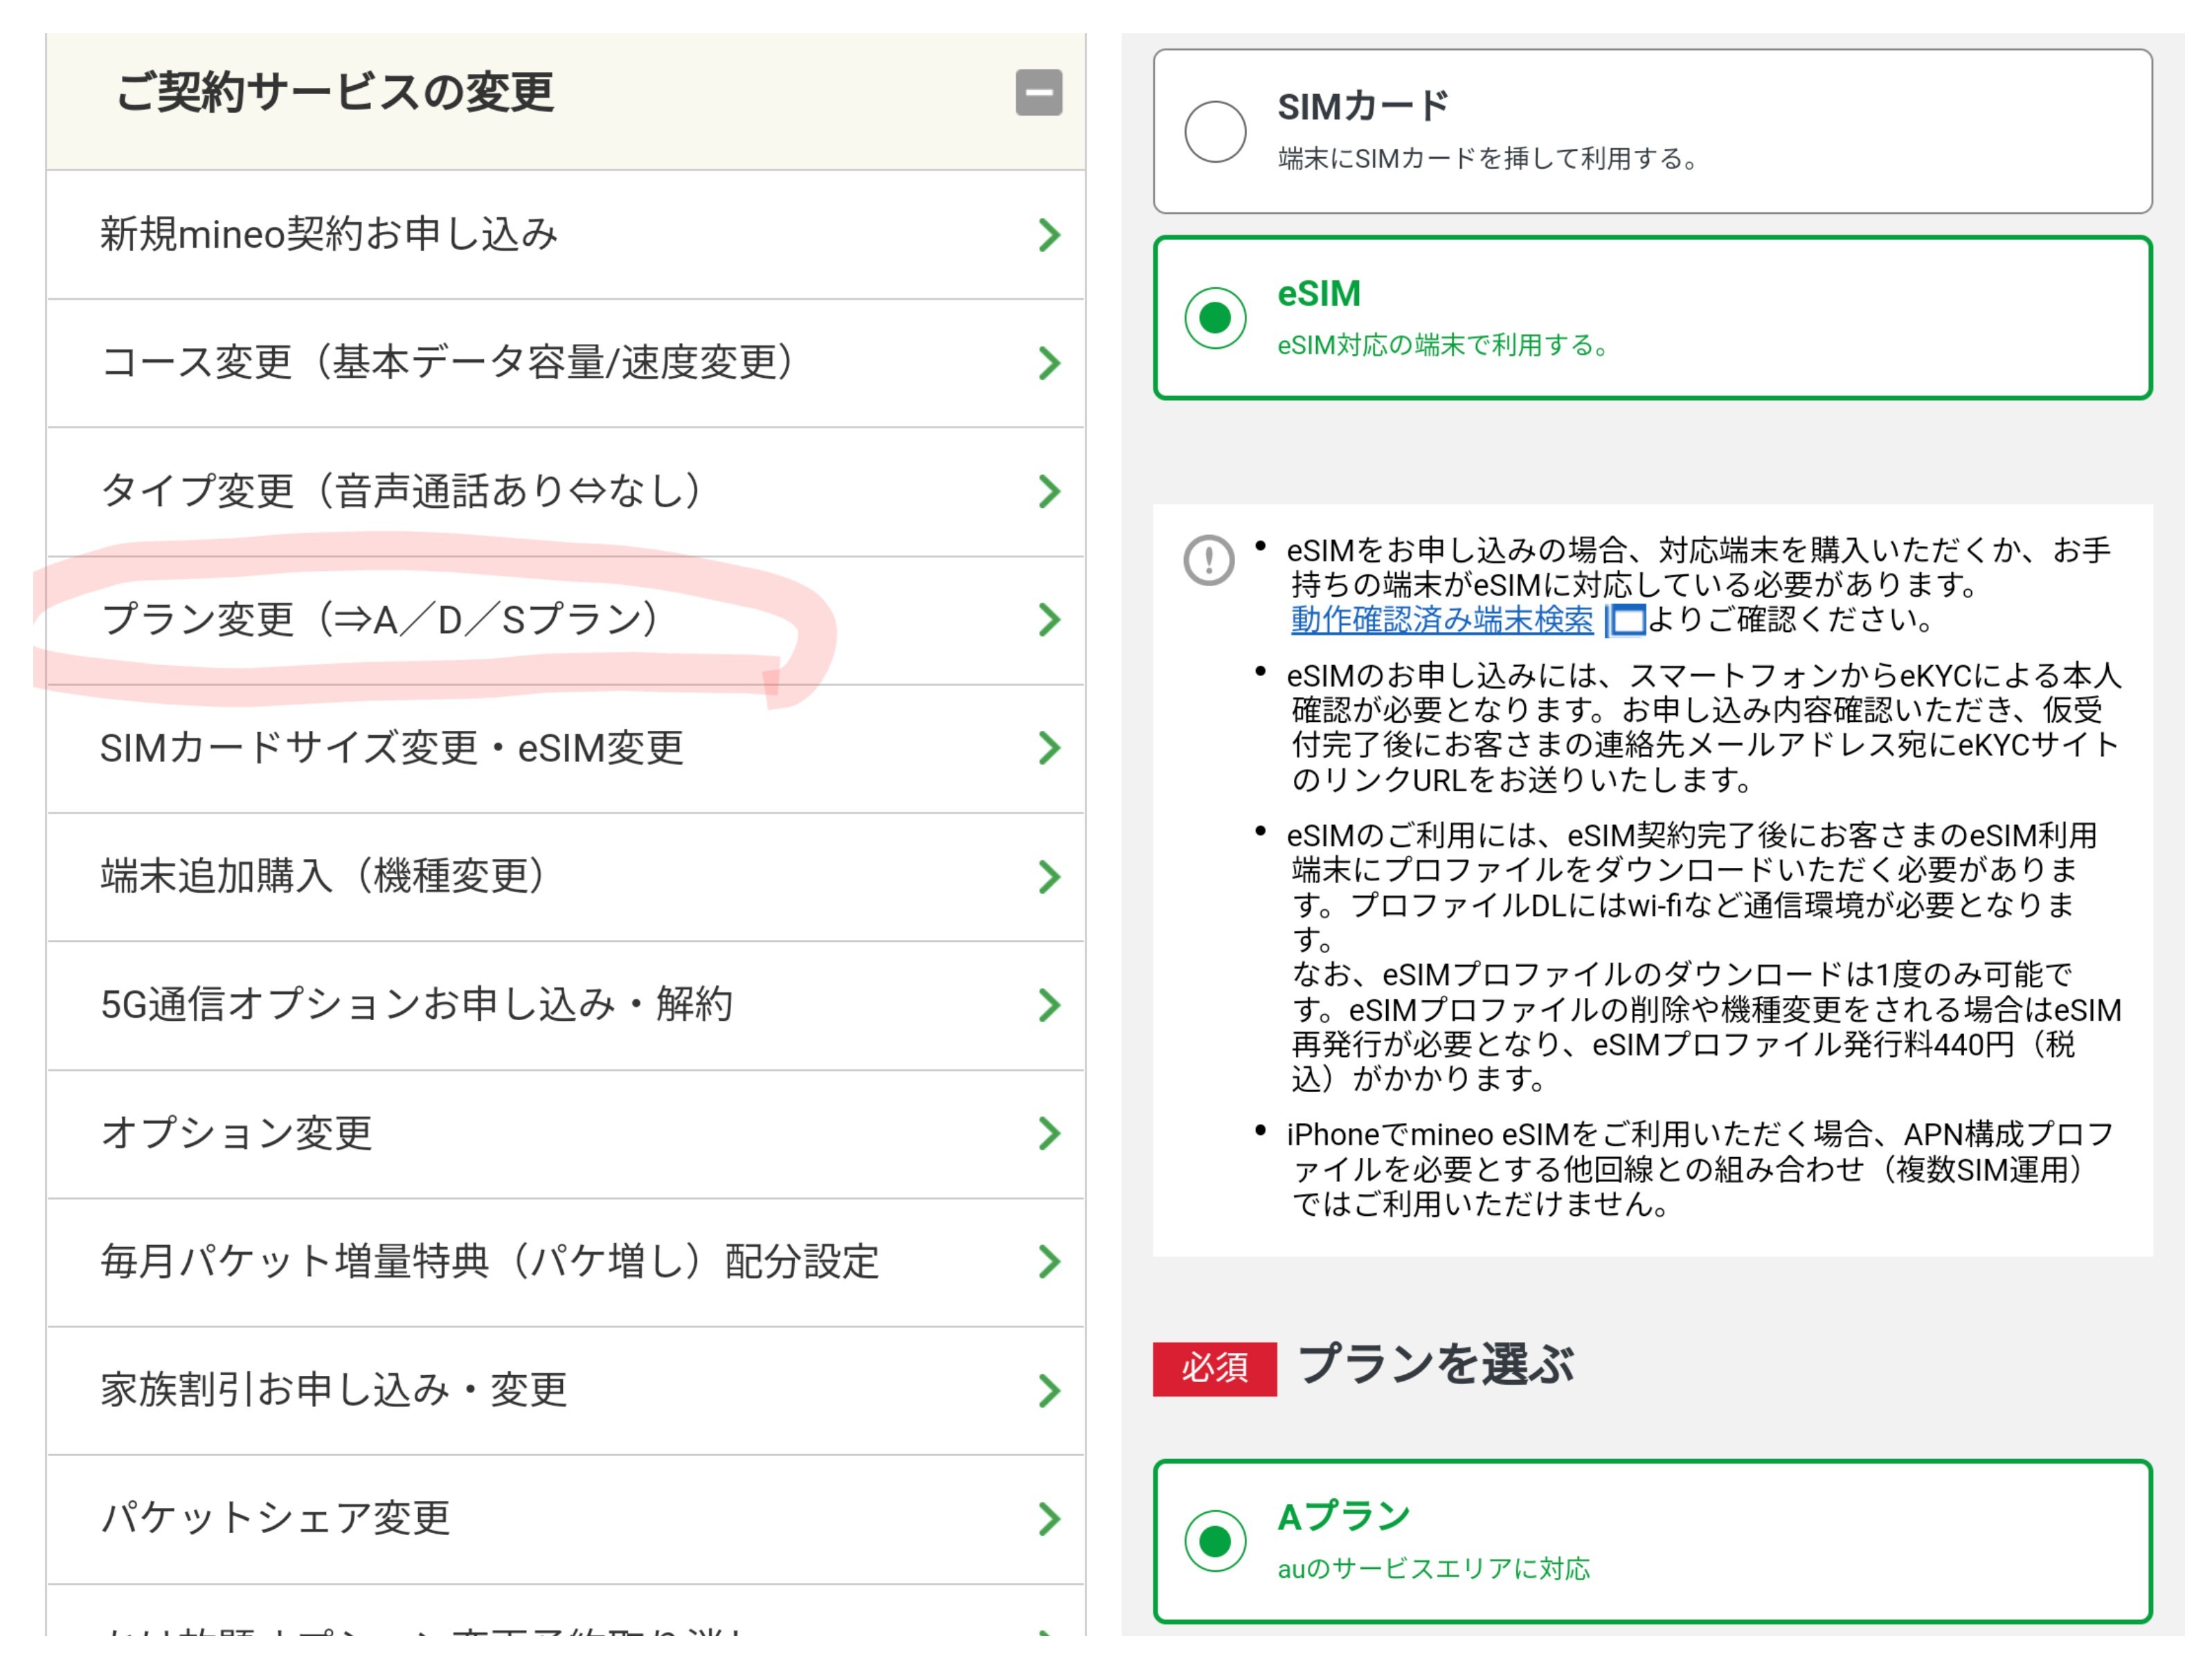Click the arrow icon on オプション変更 row
Image resolution: width=2212 pixels, height=1661 pixels.
click(1048, 1134)
